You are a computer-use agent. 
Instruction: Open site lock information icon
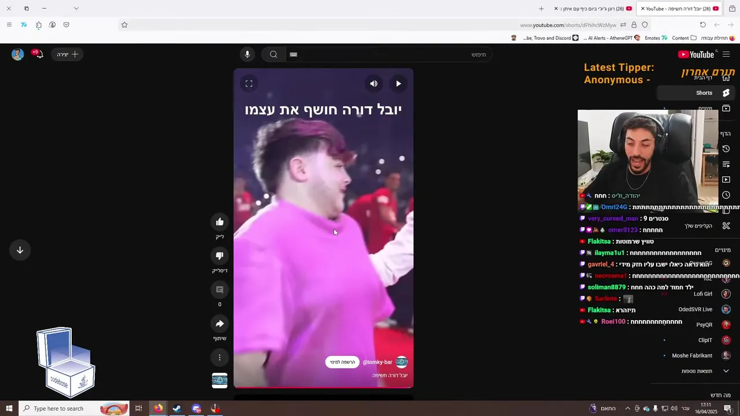pyautogui.click(x=634, y=25)
